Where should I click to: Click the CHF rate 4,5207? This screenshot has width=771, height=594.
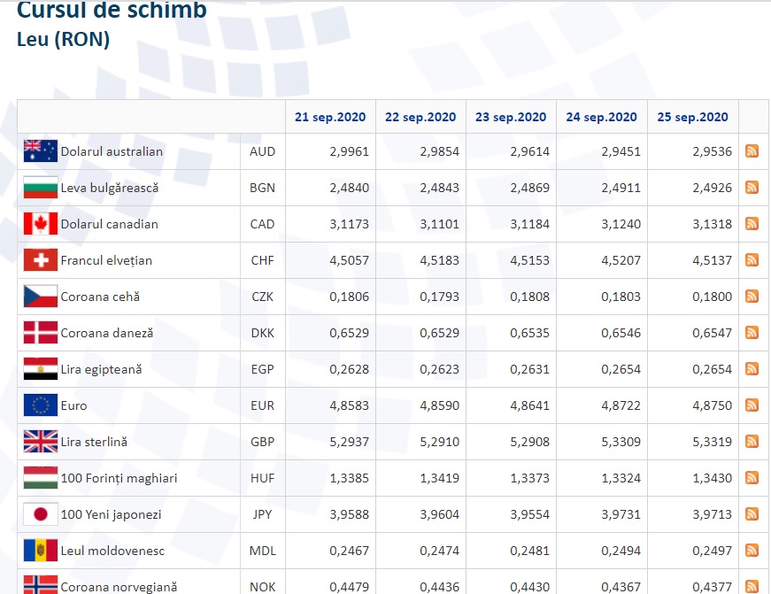621,260
